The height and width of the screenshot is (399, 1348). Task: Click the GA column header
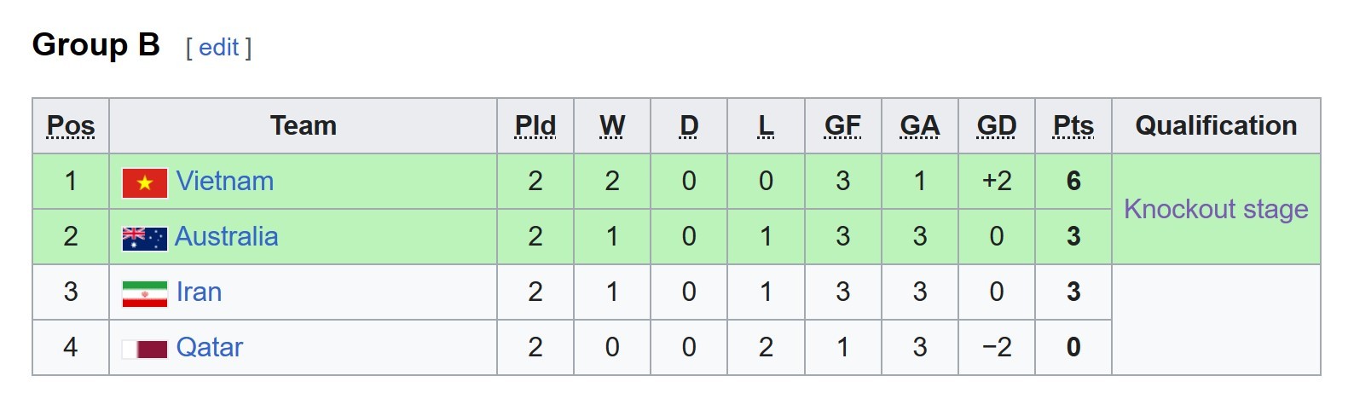coord(919,126)
